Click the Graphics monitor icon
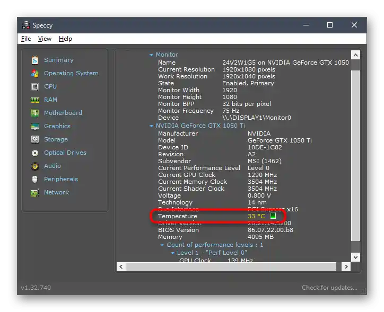Viewport: 384px width, 312px height. coord(35,126)
